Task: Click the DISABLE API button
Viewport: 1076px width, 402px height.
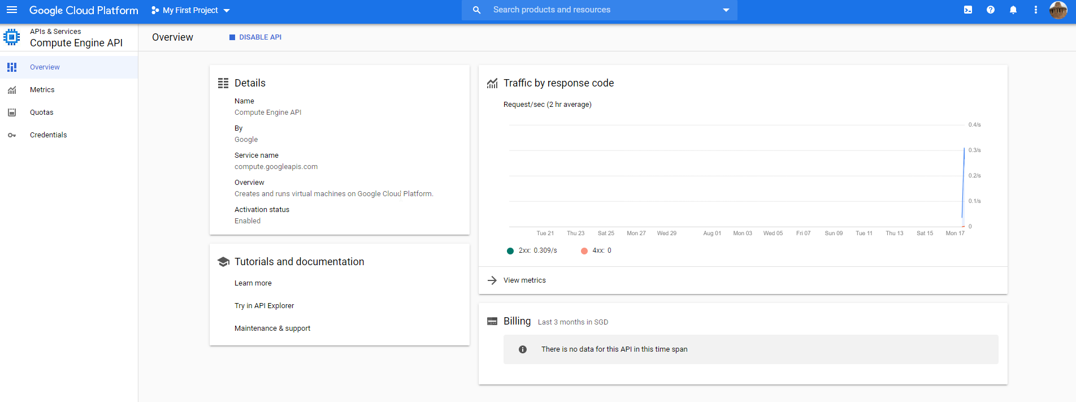Action: [255, 37]
